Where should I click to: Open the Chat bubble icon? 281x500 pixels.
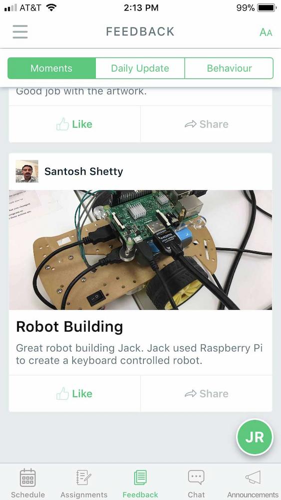pyautogui.click(x=196, y=478)
